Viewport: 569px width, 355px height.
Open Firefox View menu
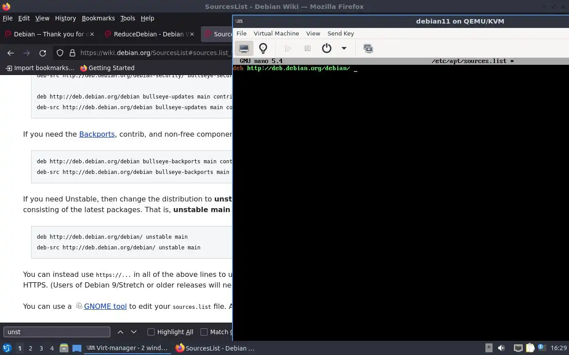pyautogui.click(x=42, y=18)
